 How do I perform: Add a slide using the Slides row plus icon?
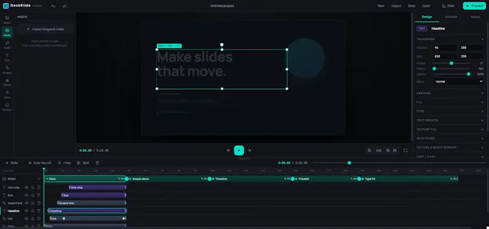39,179
